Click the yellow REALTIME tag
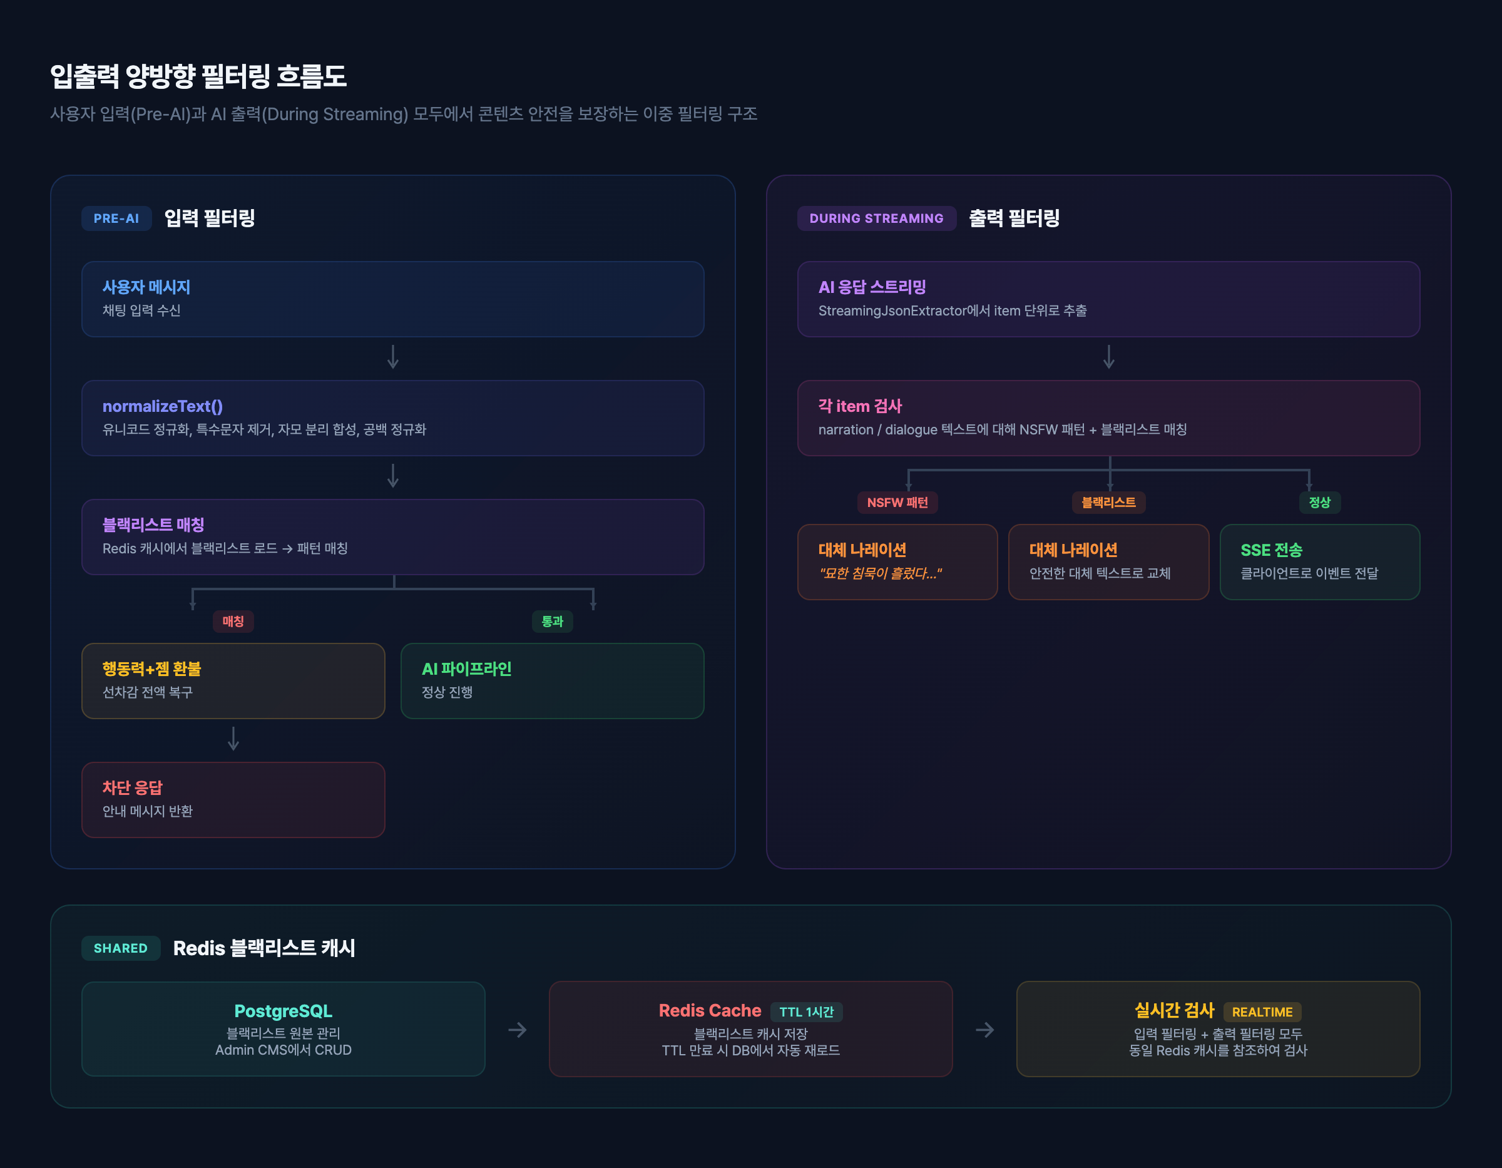Viewport: 1502px width, 1168px height. point(1262,1012)
